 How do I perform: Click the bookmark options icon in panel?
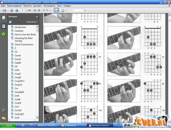(11, 22)
